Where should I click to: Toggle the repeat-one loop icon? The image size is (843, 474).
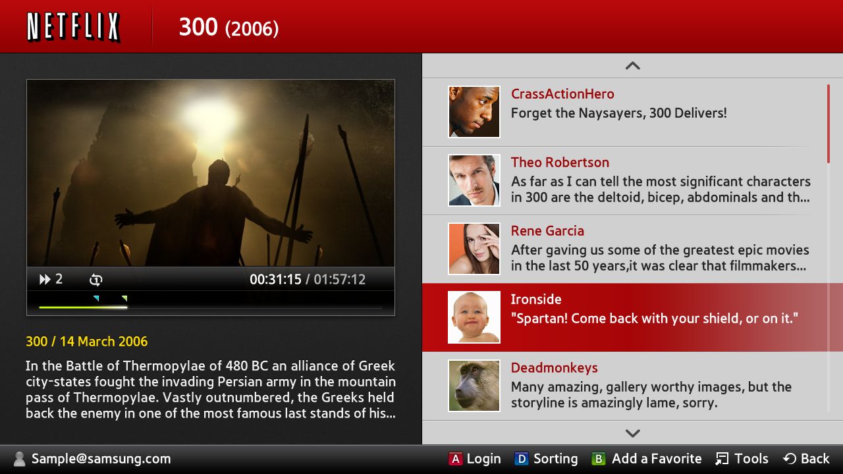[95, 280]
